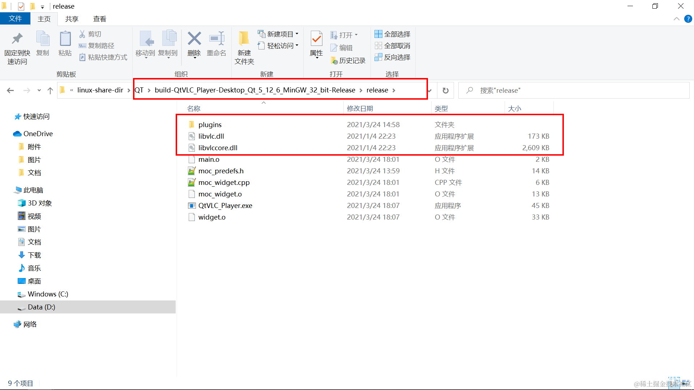694x390 pixels.
Task: Go up one folder level
Action: tap(50, 90)
